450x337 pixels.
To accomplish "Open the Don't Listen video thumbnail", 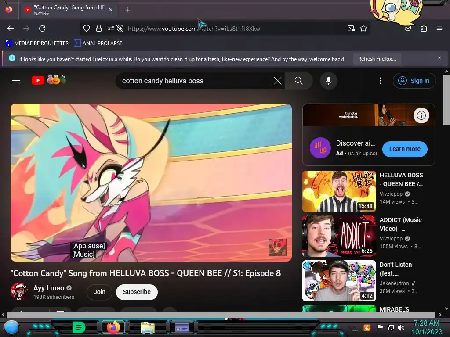I will point(339,280).
